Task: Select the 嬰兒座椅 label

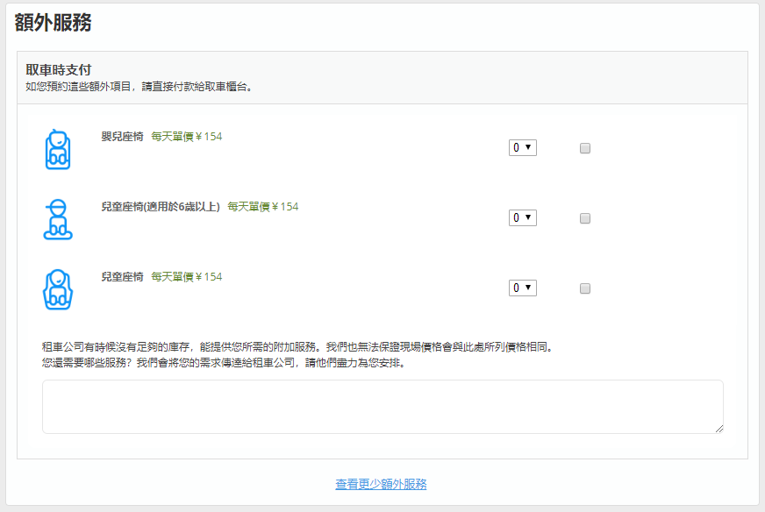Action: (123, 137)
